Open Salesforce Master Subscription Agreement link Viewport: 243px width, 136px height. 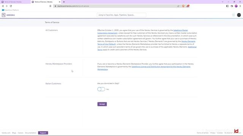pos(142,32)
